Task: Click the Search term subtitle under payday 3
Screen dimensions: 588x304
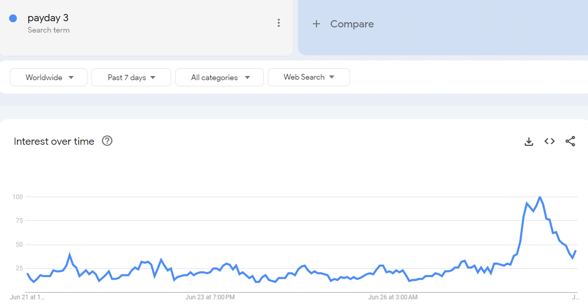Action: click(49, 30)
